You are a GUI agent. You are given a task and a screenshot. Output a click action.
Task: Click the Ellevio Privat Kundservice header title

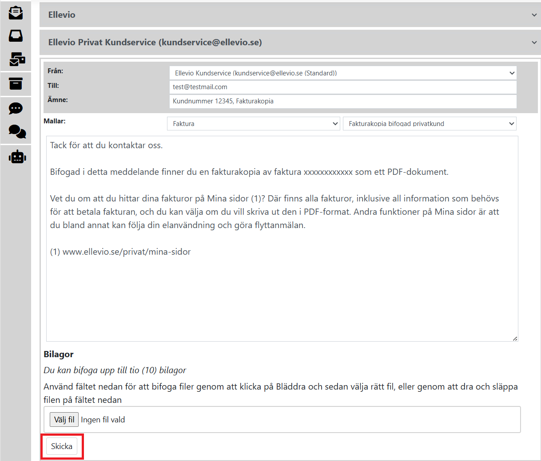[x=155, y=42]
